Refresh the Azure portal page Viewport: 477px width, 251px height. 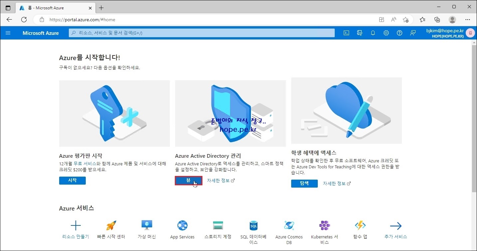[x=24, y=20]
